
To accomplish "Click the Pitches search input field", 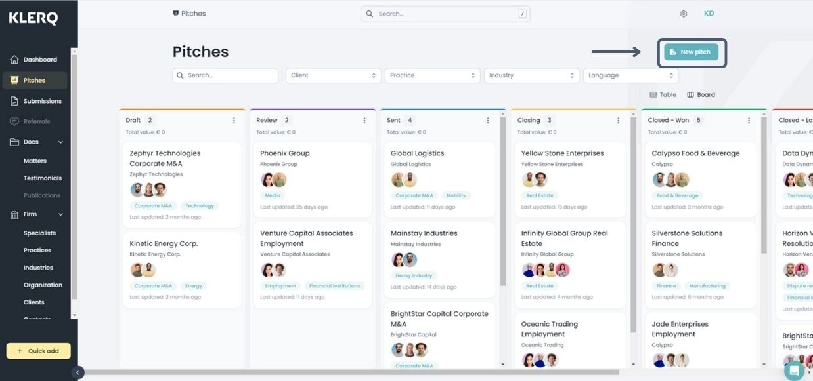I will click(x=225, y=75).
